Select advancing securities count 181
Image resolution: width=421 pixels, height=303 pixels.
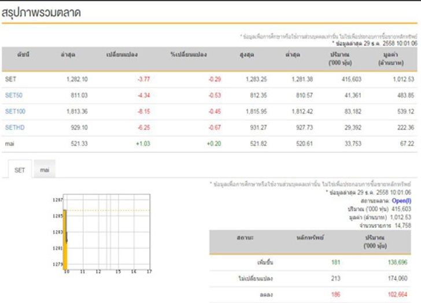[x=335, y=262]
